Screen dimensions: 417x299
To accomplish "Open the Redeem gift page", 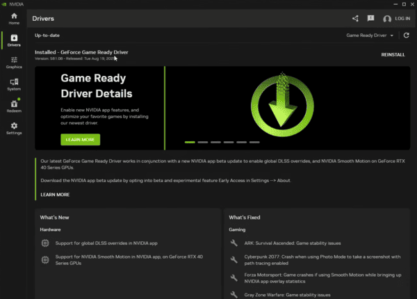I will 14,106.
